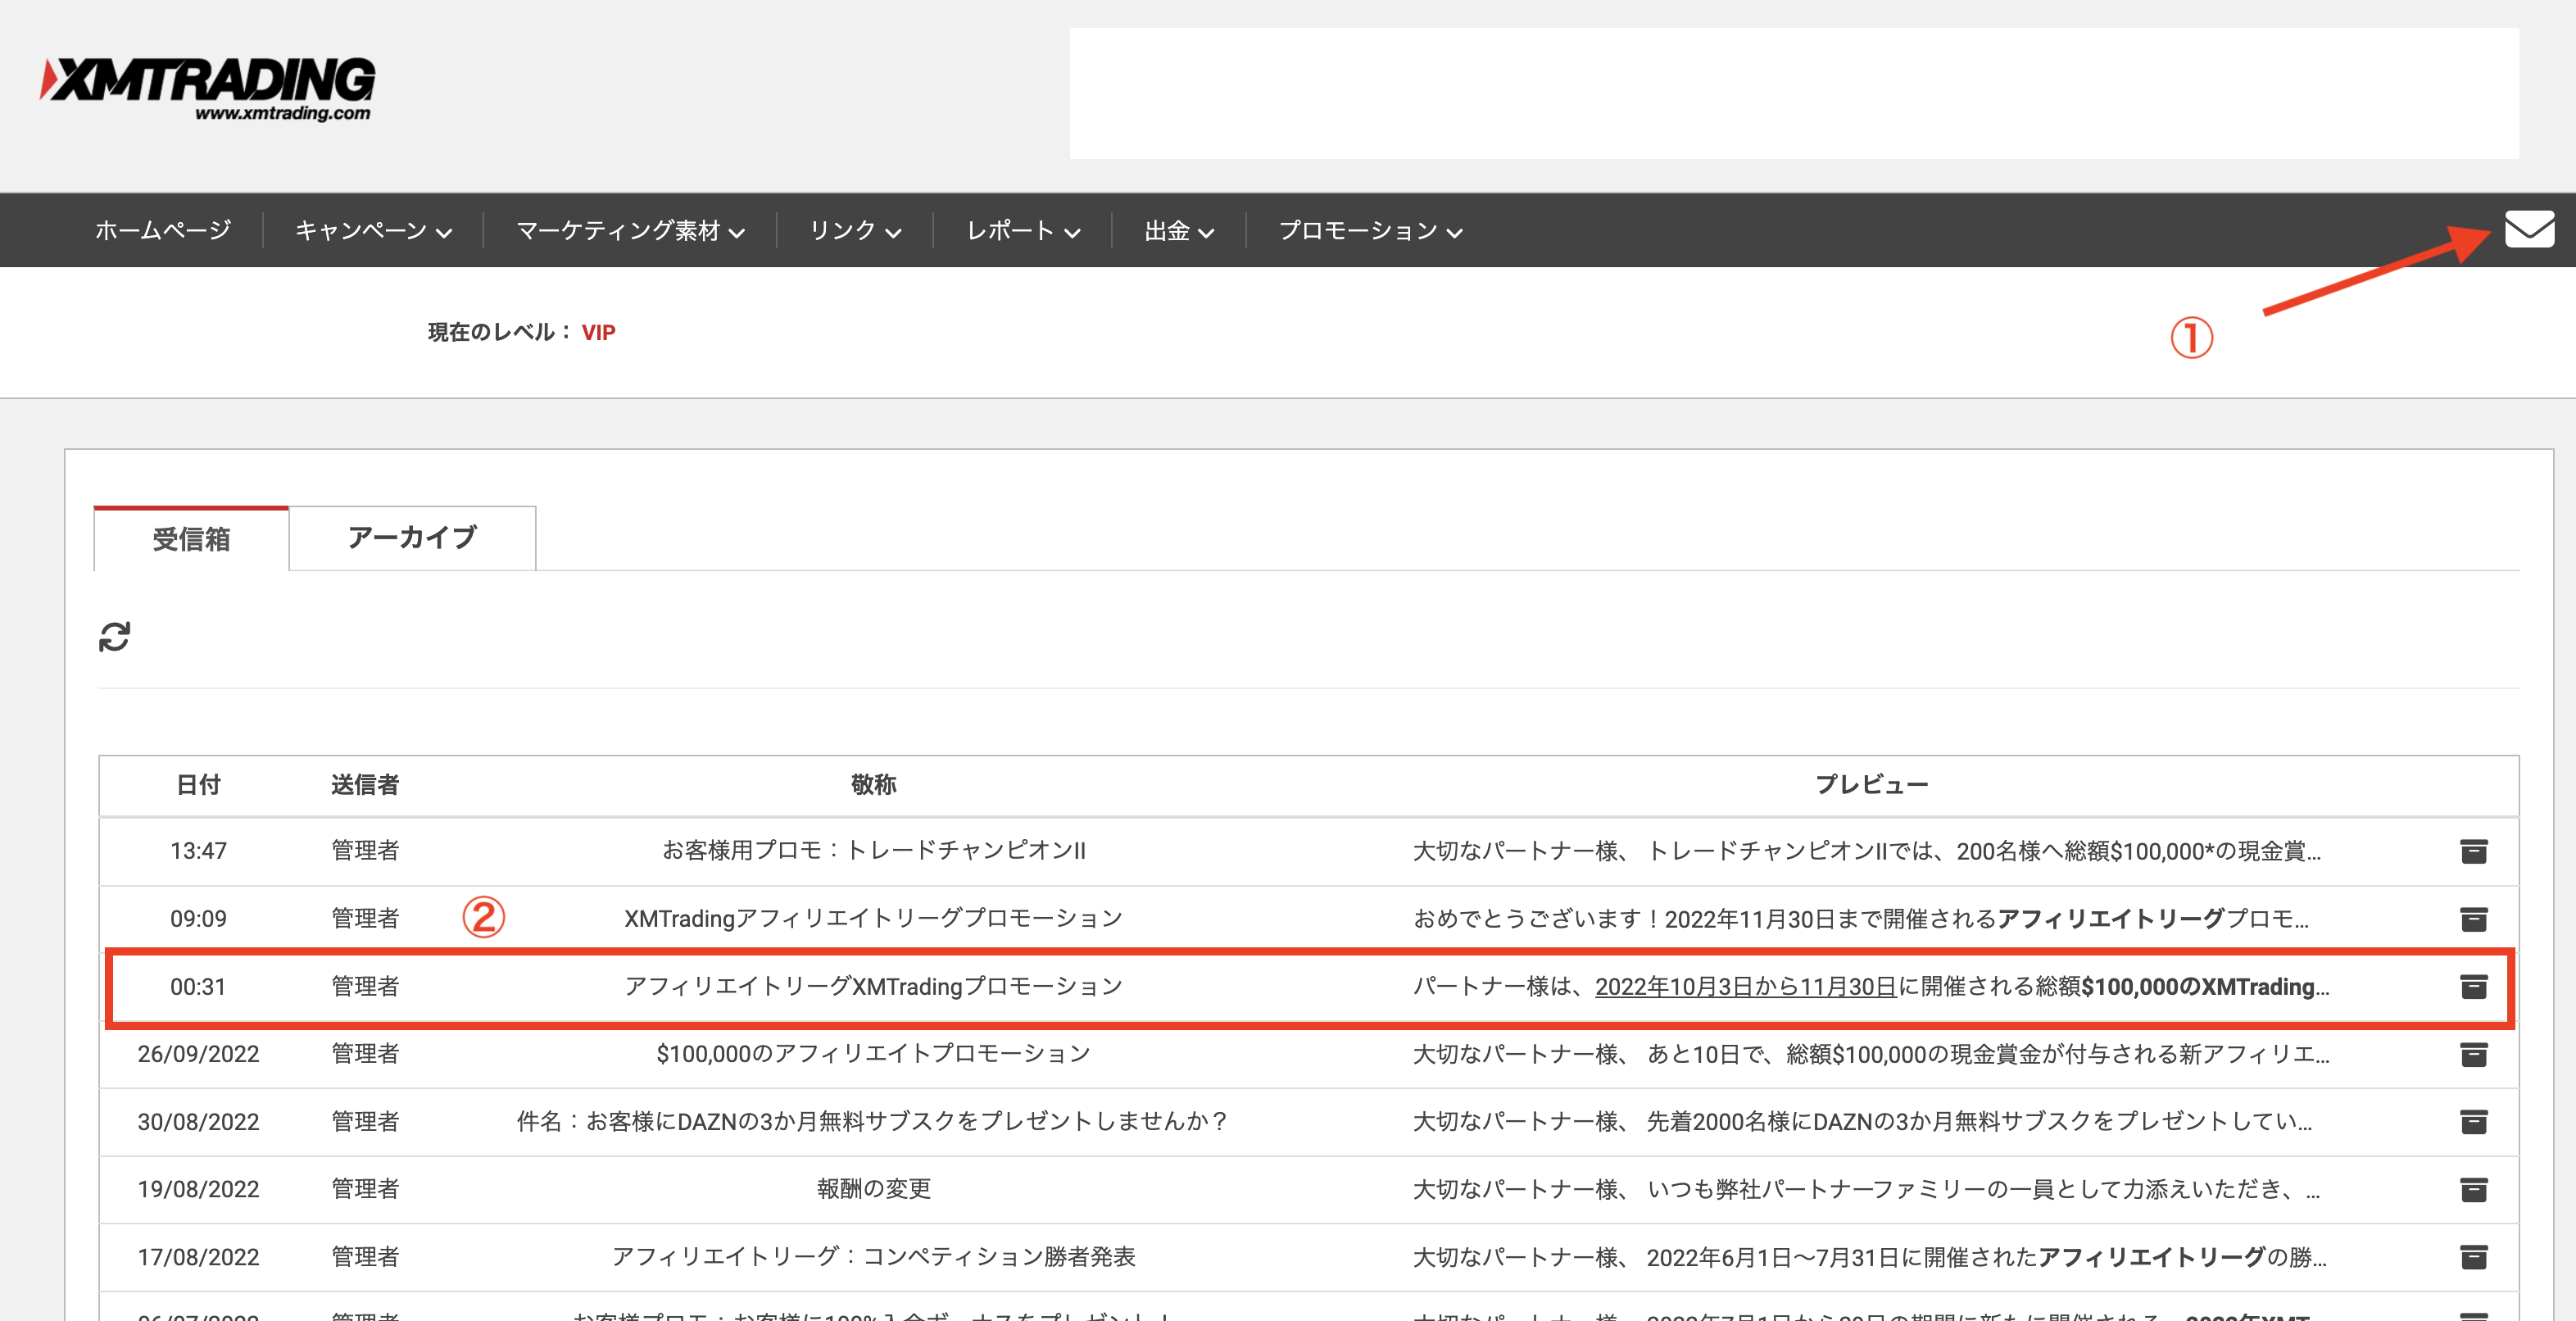This screenshot has width=2576, height=1321.
Task: Open the DAZN 3か月無料サブスク message
Action: [873, 1122]
